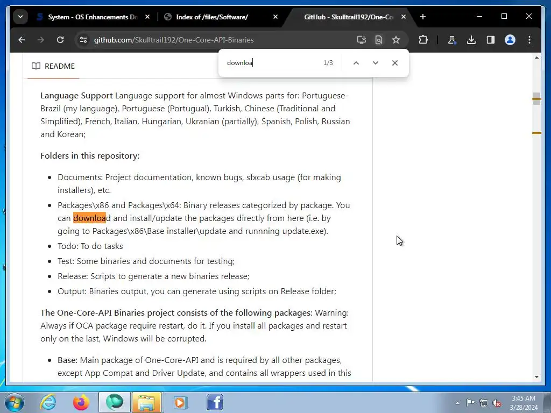Show hidden system tray icons
Viewport: 551px width, 413px height.
tap(457, 403)
